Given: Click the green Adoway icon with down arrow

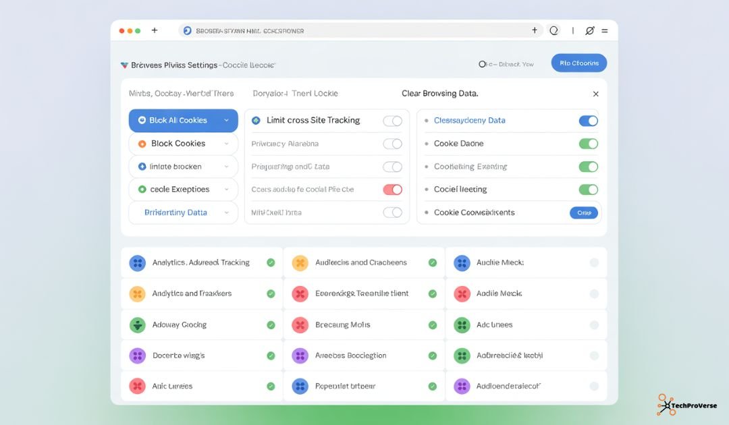Looking at the screenshot, I should [137, 324].
